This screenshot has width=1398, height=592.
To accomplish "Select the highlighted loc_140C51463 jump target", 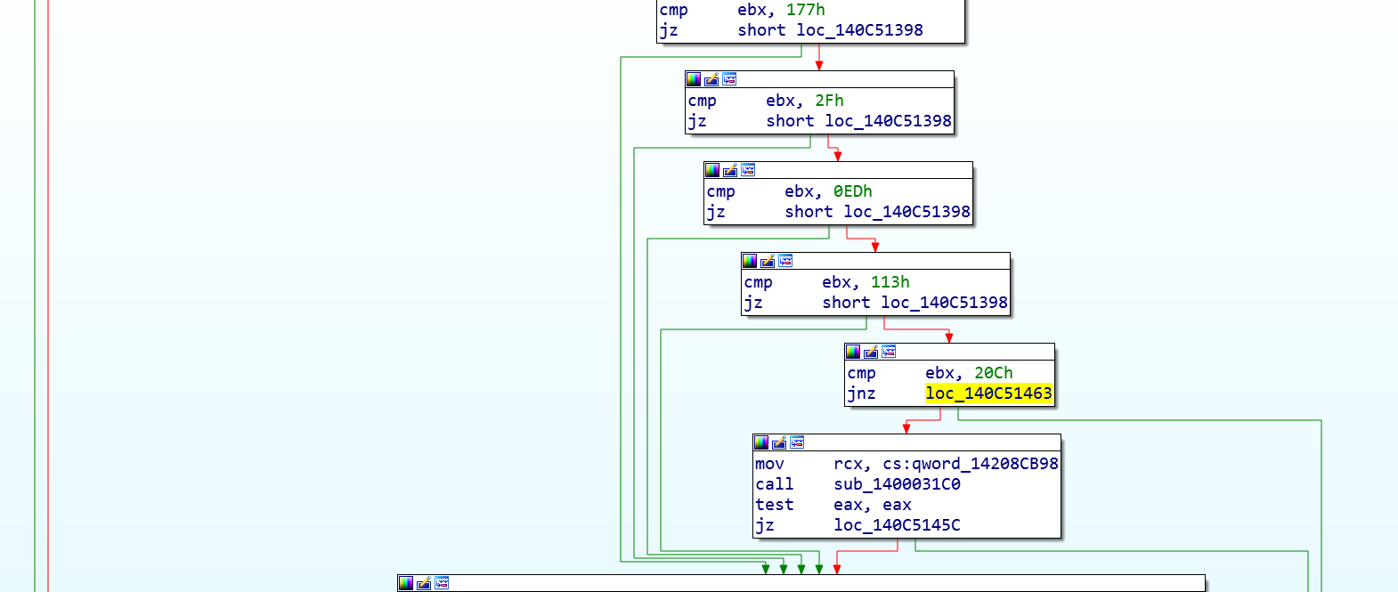I will click(x=988, y=393).
